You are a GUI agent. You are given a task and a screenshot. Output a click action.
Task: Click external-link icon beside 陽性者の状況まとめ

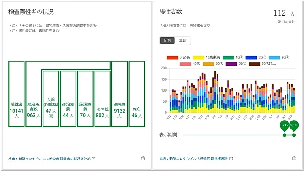pos(94,159)
